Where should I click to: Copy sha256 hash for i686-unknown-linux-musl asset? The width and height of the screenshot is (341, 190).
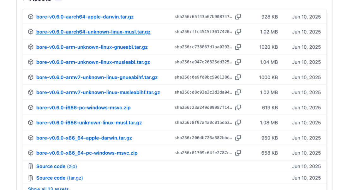(238, 123)
